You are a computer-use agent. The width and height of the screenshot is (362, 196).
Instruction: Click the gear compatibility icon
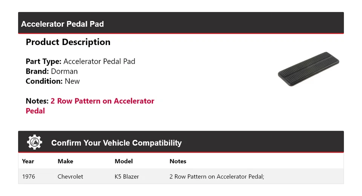(35, 142)
